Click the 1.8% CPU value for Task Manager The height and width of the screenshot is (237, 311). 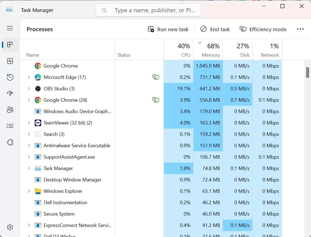point(185,168)
